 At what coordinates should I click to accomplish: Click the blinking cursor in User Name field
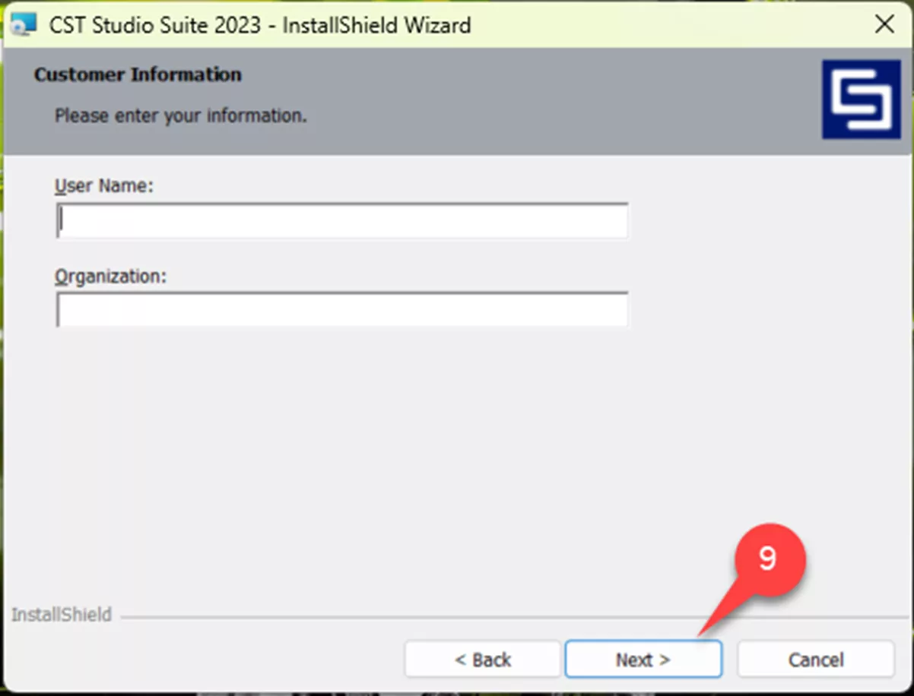tap(61, 220)
